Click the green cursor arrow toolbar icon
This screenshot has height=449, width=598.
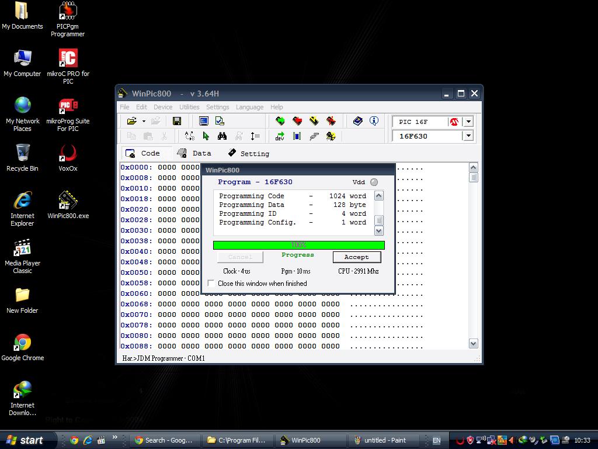click(206, 136)
